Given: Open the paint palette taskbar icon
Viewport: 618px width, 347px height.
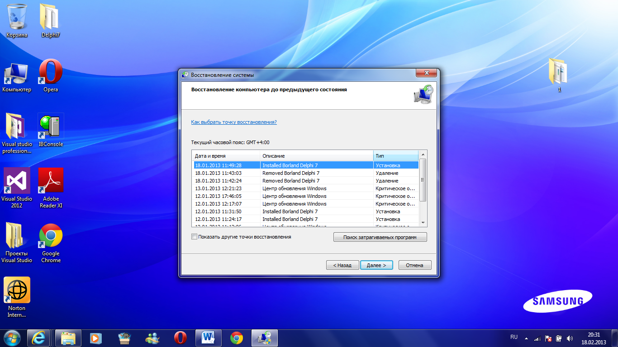Looking at the screenshot, I should tap(124, 338).
